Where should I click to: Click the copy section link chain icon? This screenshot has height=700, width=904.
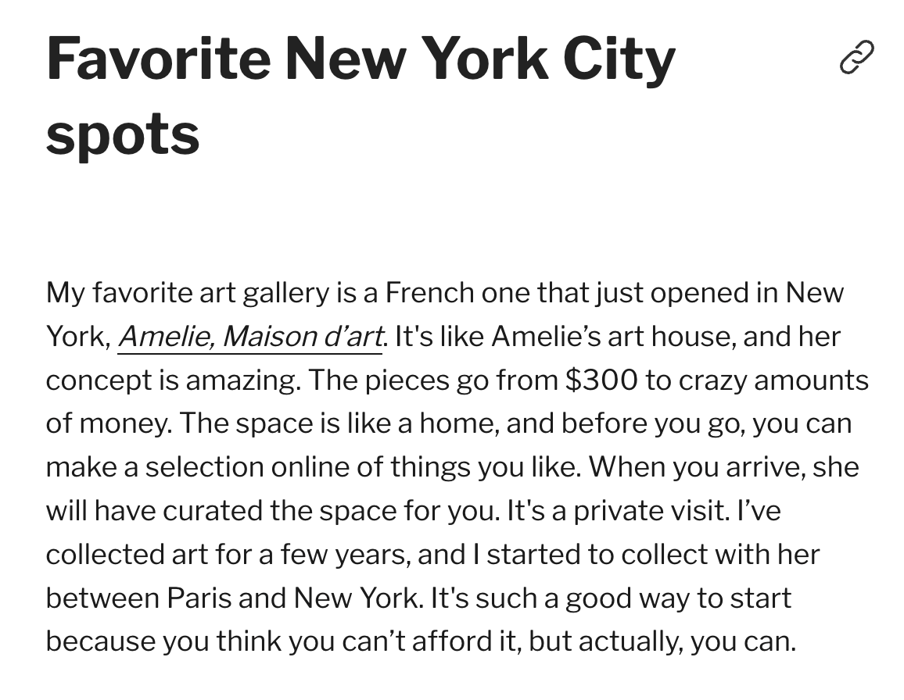(x=857, y=57)
